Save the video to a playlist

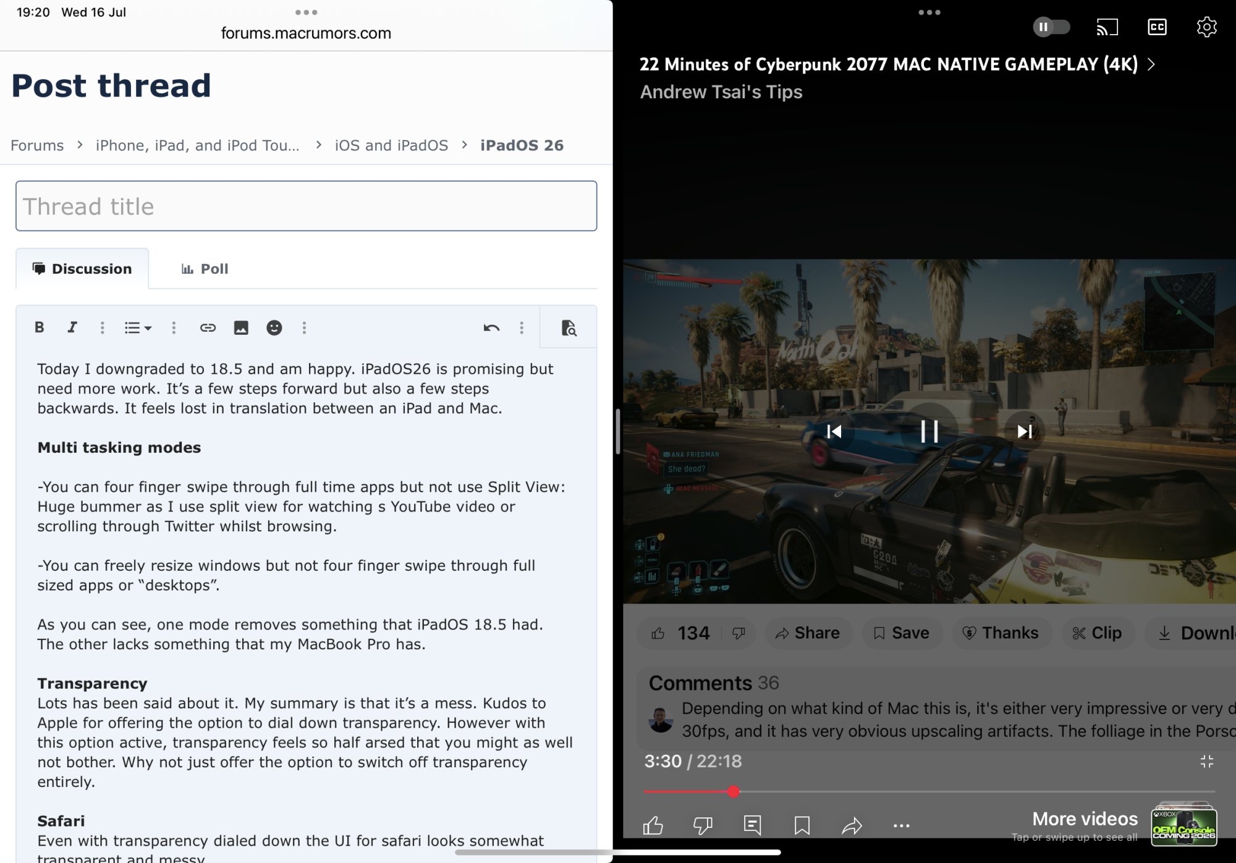pos(902,633)
